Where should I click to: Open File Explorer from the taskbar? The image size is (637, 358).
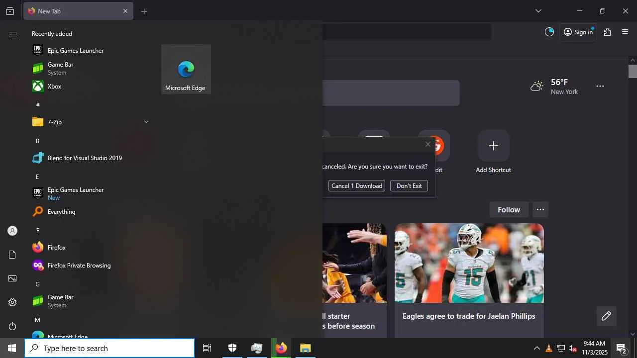coord(306,348)
